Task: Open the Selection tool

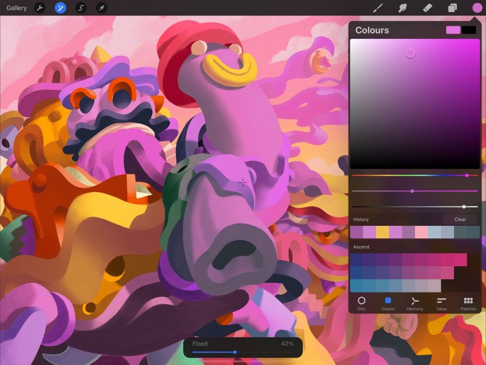Action: tap(81, 8)
